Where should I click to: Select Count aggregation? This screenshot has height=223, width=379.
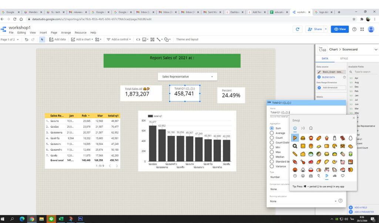[272, 138]
